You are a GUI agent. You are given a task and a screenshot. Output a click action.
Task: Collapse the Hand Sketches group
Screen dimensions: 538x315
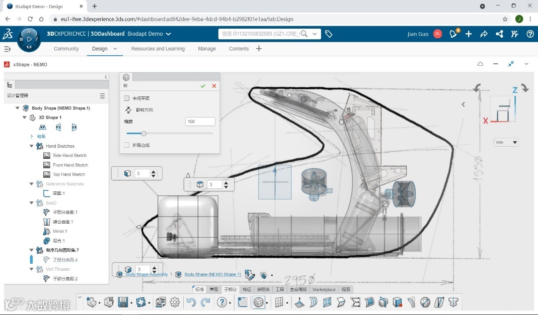pyautogui.click(x=32, y=146)
